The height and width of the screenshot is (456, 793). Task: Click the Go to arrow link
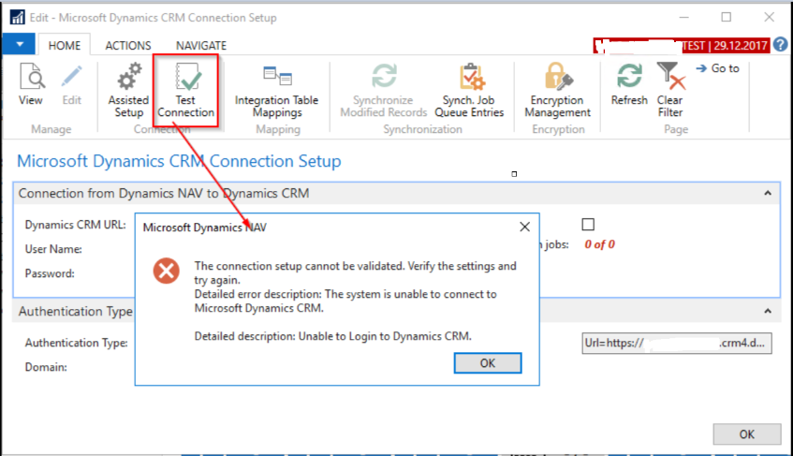[718, 68]
